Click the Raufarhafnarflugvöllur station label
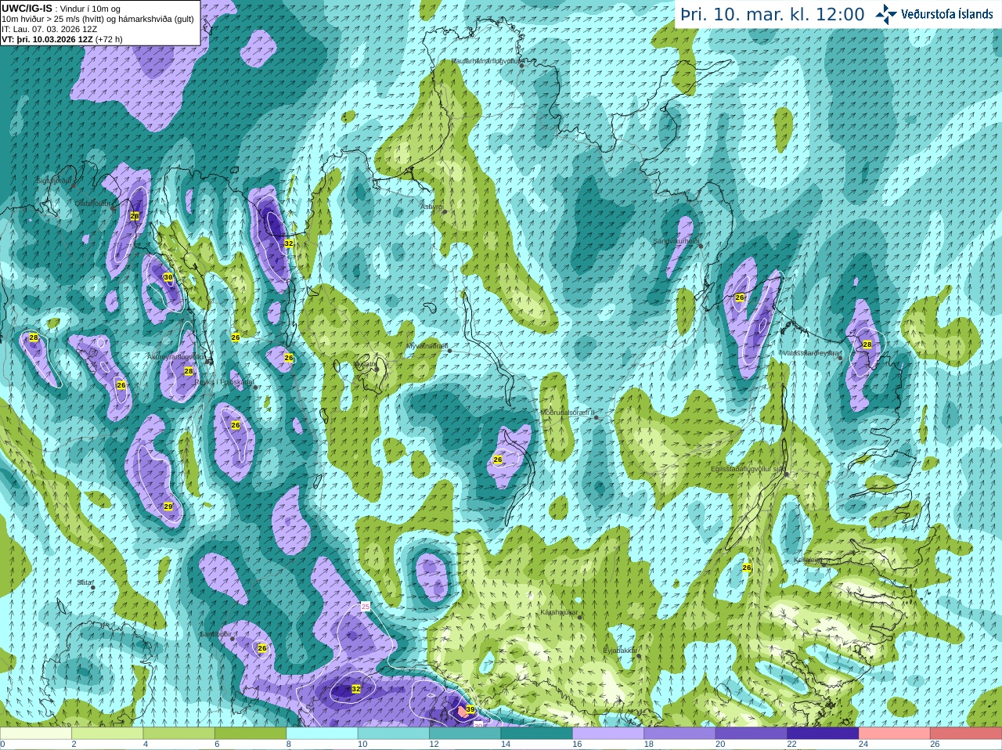 click(x=485, y=60)
